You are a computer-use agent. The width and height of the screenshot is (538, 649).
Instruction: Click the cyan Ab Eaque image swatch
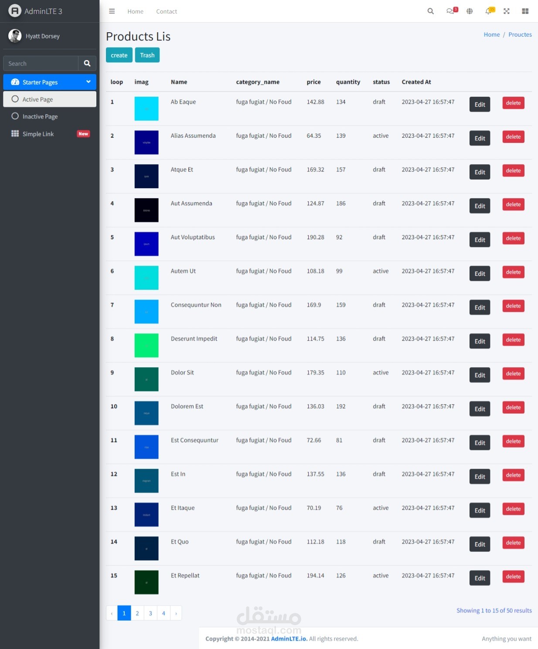(146, 108)
